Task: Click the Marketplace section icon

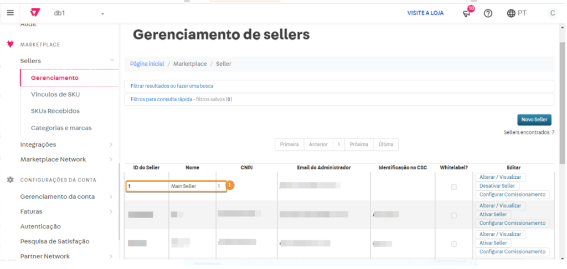Action: (10, 44)
